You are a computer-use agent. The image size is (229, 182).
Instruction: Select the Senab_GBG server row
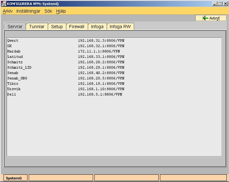coord(17,78)
